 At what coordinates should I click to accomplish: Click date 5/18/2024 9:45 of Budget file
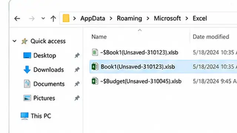215,81
